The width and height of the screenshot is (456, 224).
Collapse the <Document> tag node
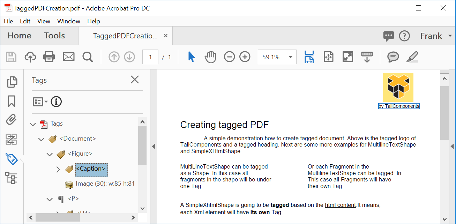42,139
